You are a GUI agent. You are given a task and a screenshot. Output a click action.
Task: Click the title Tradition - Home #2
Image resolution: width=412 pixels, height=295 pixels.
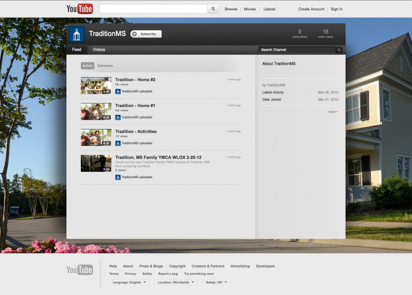coord(135,79)
